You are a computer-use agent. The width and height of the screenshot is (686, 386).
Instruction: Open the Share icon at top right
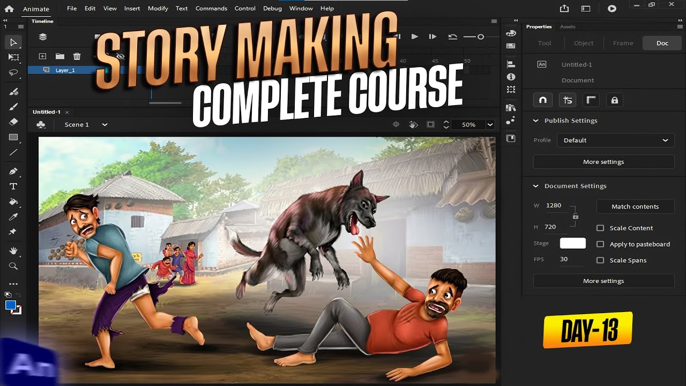[x=564, y=9]
